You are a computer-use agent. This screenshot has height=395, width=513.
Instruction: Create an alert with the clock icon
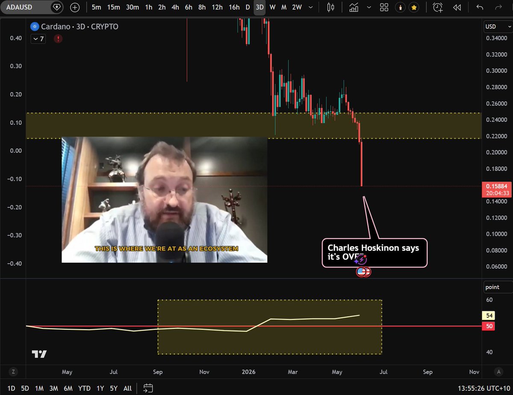tap(438, 7)
